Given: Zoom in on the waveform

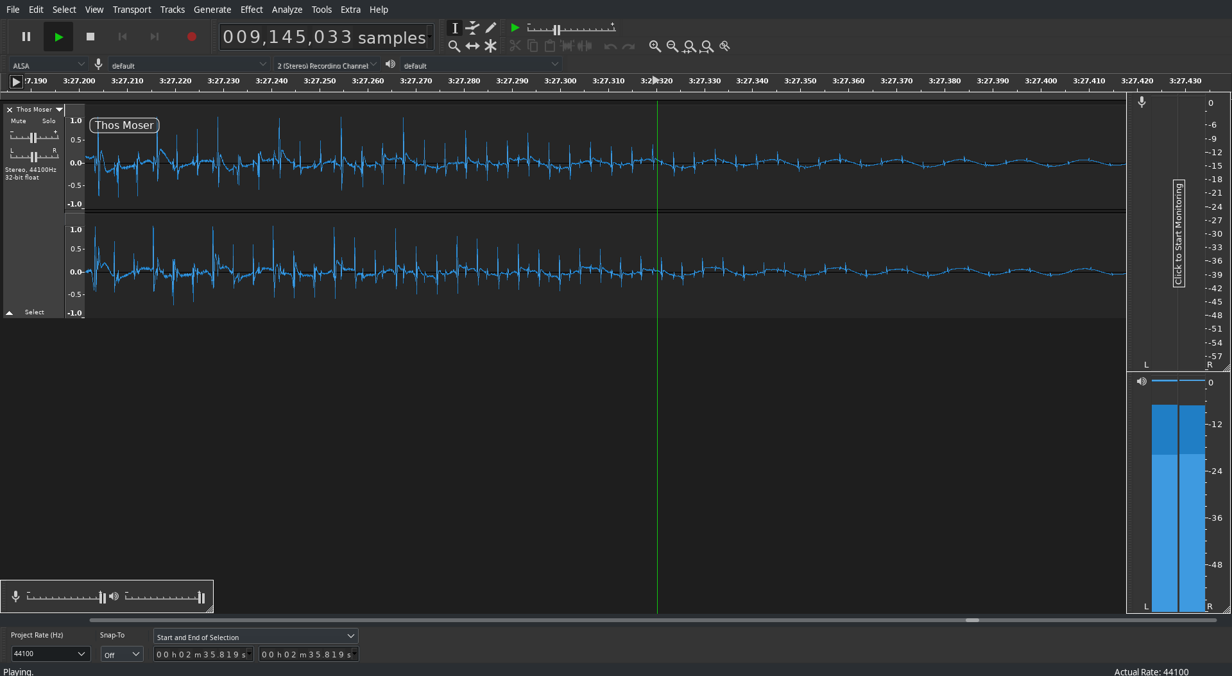Looking at the screenshot, I should (x=654, y=46).
